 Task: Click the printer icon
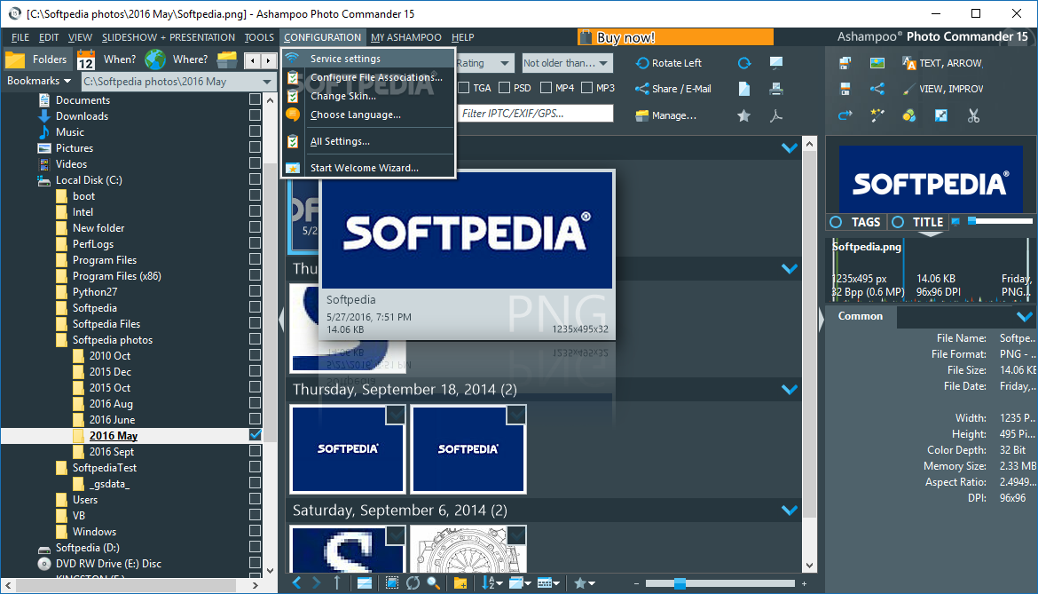[776, 89]
